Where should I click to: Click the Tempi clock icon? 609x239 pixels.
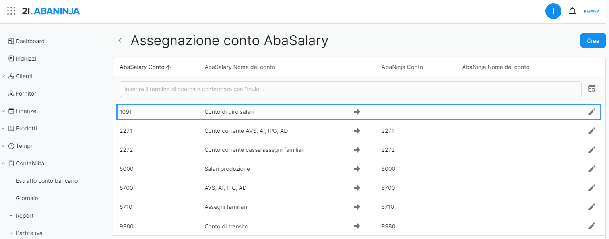(x=11, y=146)
